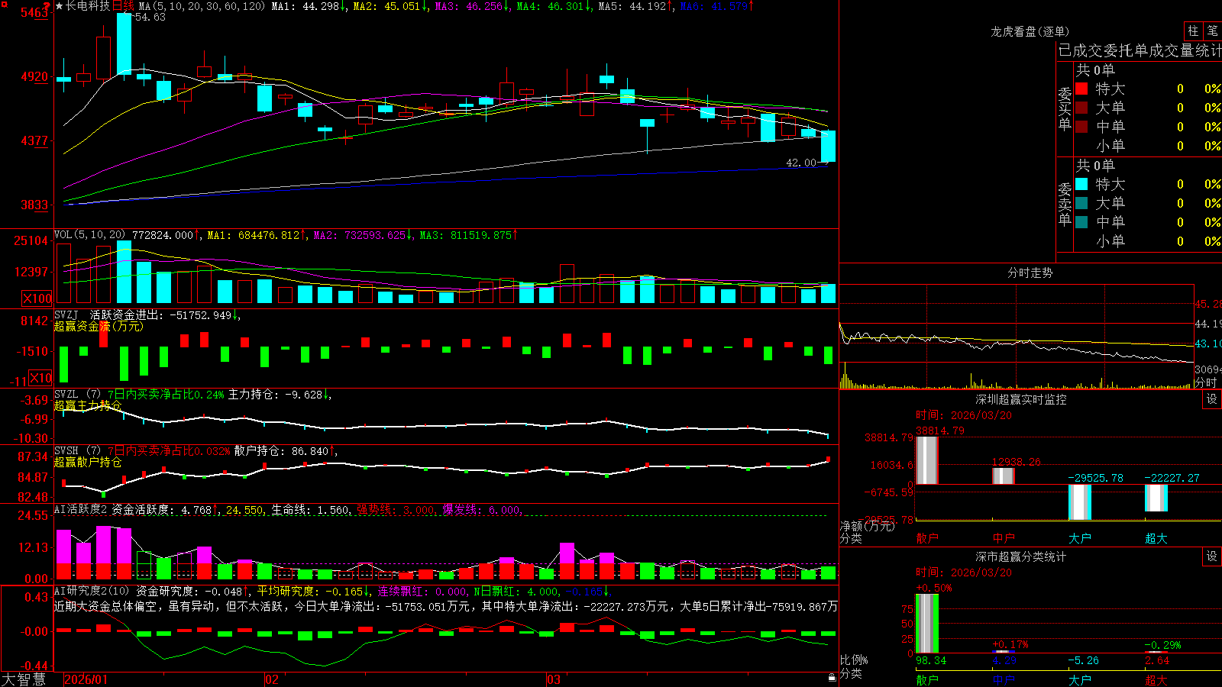Viewport: 1222px width, 687px height.
Task: Click the 超赢散户持仓 label
Action: [88, 462]
